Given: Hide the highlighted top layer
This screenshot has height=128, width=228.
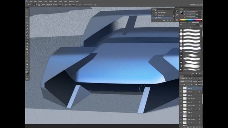Looking at the screenshot, I should point(181,88).
